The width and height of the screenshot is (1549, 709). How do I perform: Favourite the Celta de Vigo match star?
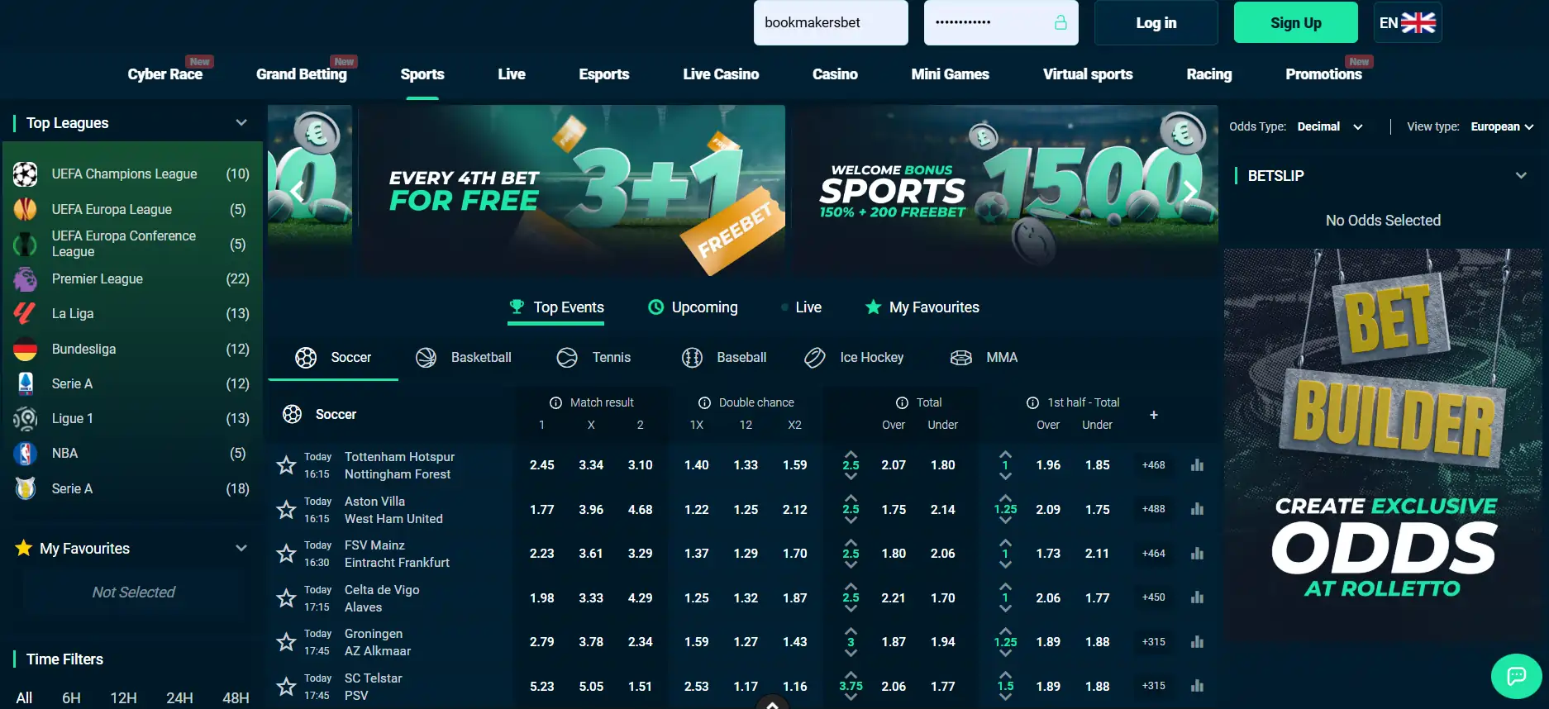286,598
